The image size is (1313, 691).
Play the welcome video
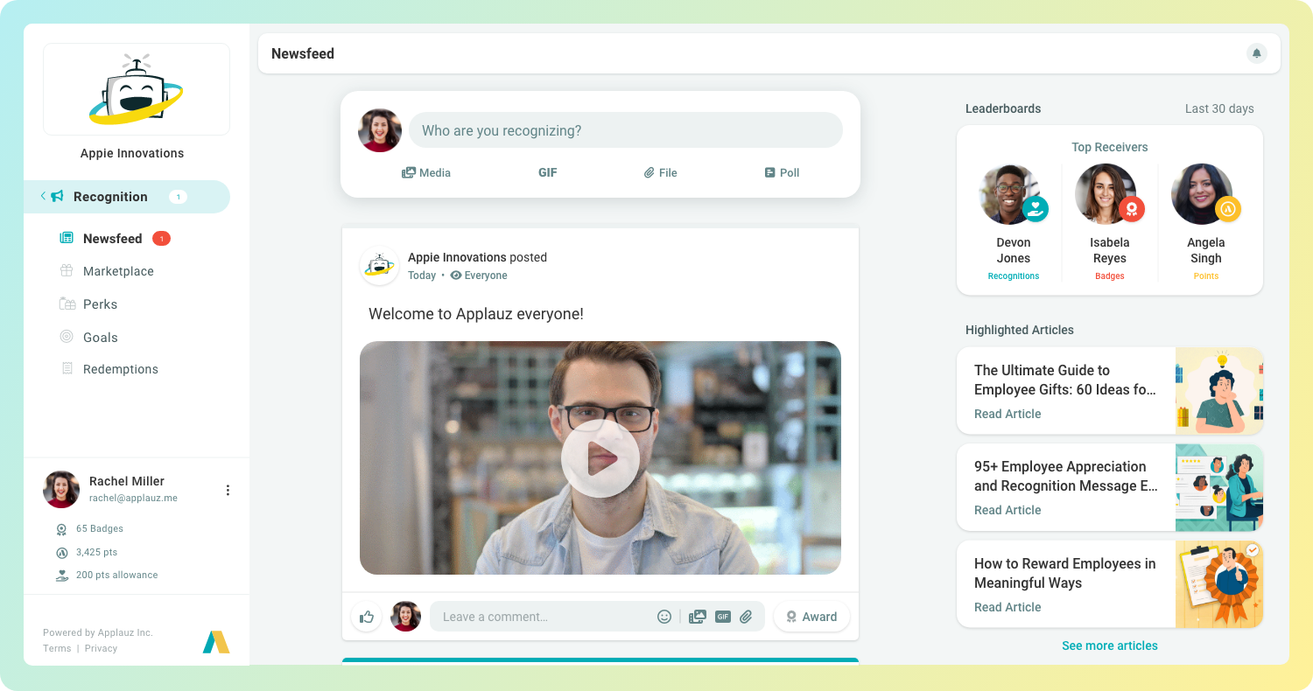point(600,457)
